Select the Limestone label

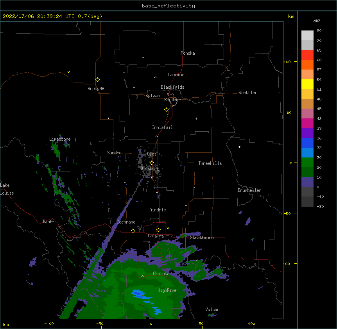pos(60,139)
